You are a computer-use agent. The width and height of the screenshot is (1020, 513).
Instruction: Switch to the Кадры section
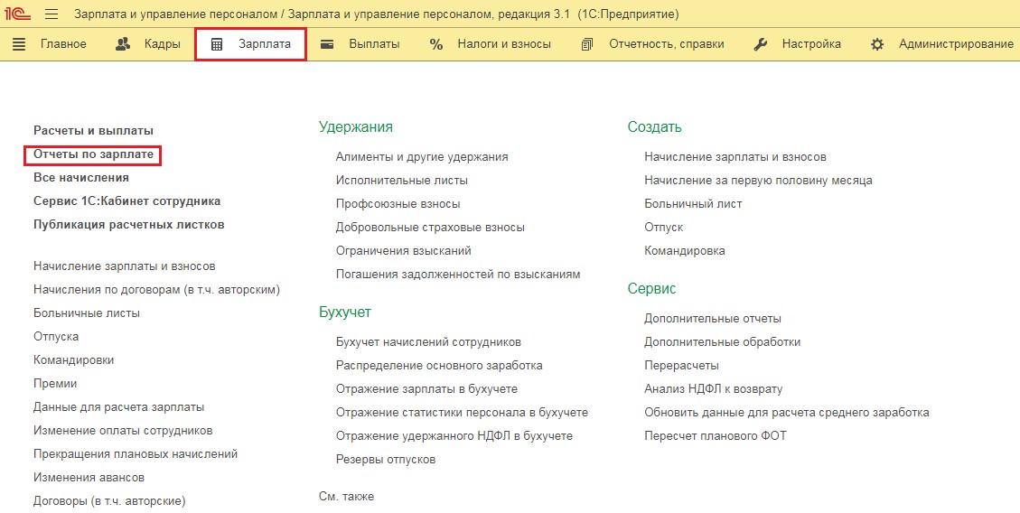point(162,44)
